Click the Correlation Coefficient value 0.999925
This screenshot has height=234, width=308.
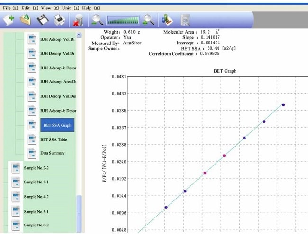pyautogui.click(x=209, y=54)
